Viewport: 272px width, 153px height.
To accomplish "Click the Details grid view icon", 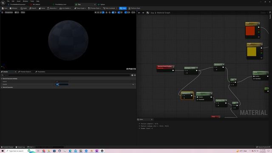I will (x=132, y=75).
